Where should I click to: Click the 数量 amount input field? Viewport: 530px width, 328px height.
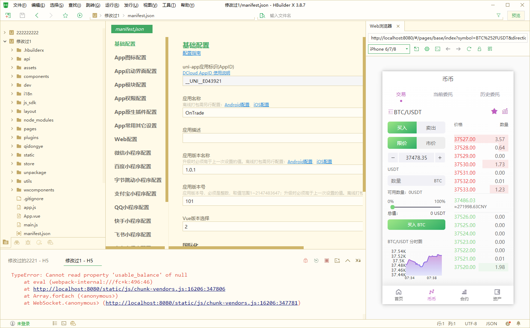[x=416, y=181]
